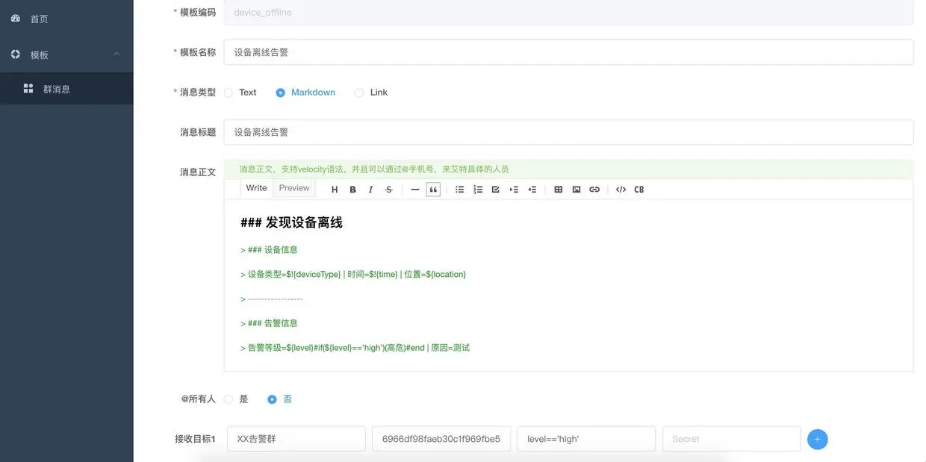
Task: Click the '### 发现设备离线' heading line
Action: coord(291,222)
